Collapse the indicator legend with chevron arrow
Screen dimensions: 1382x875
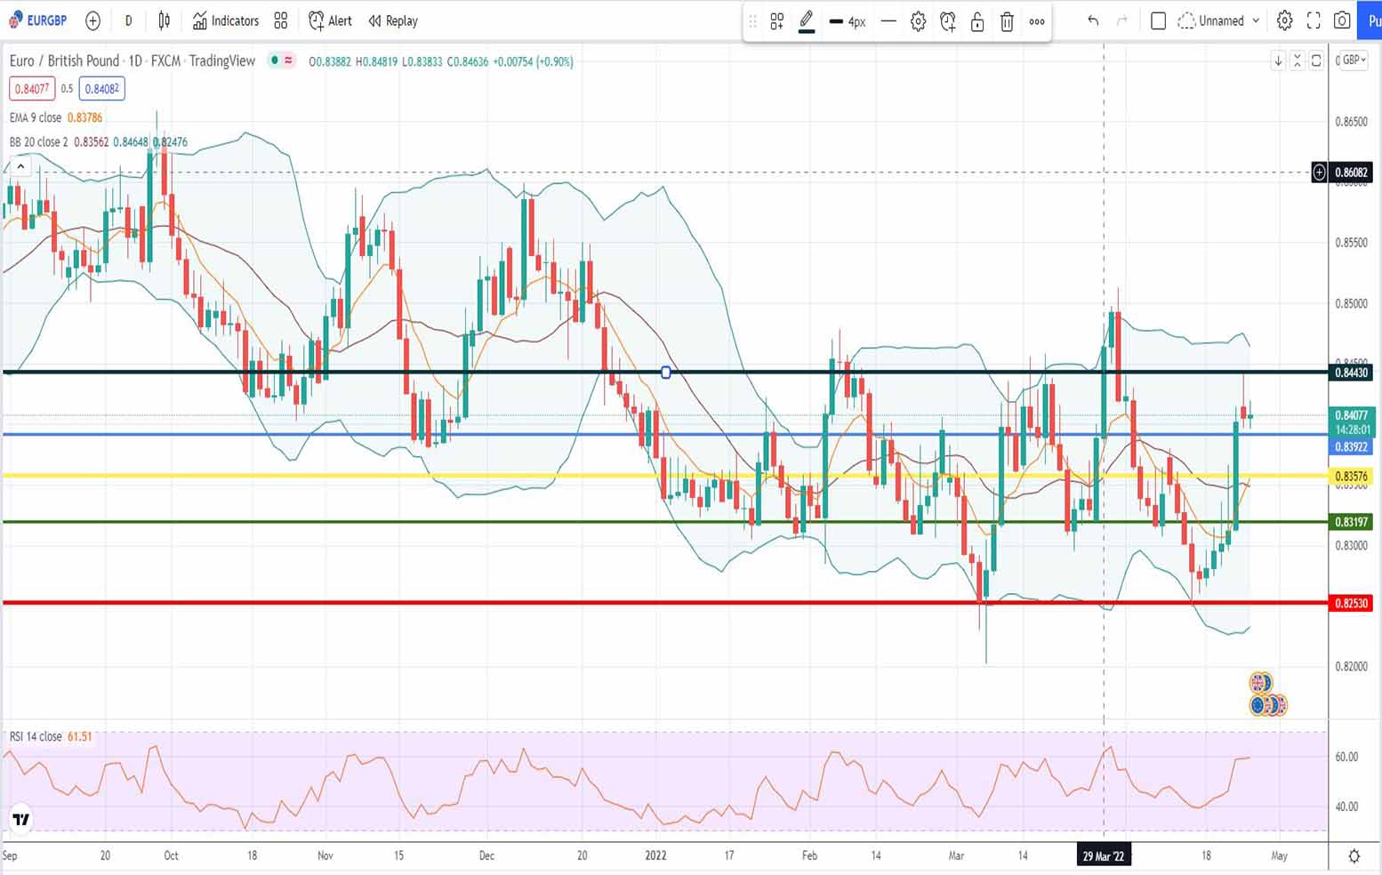point(20,166)
